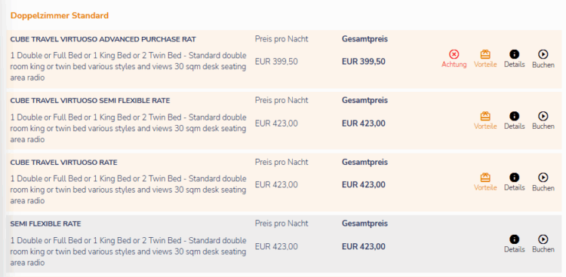Viewport: 566px width, 277px height.
Task: Open Vorteile for Advanced Purchase rate
Action: pyautogui.click(x=485, y=59)
